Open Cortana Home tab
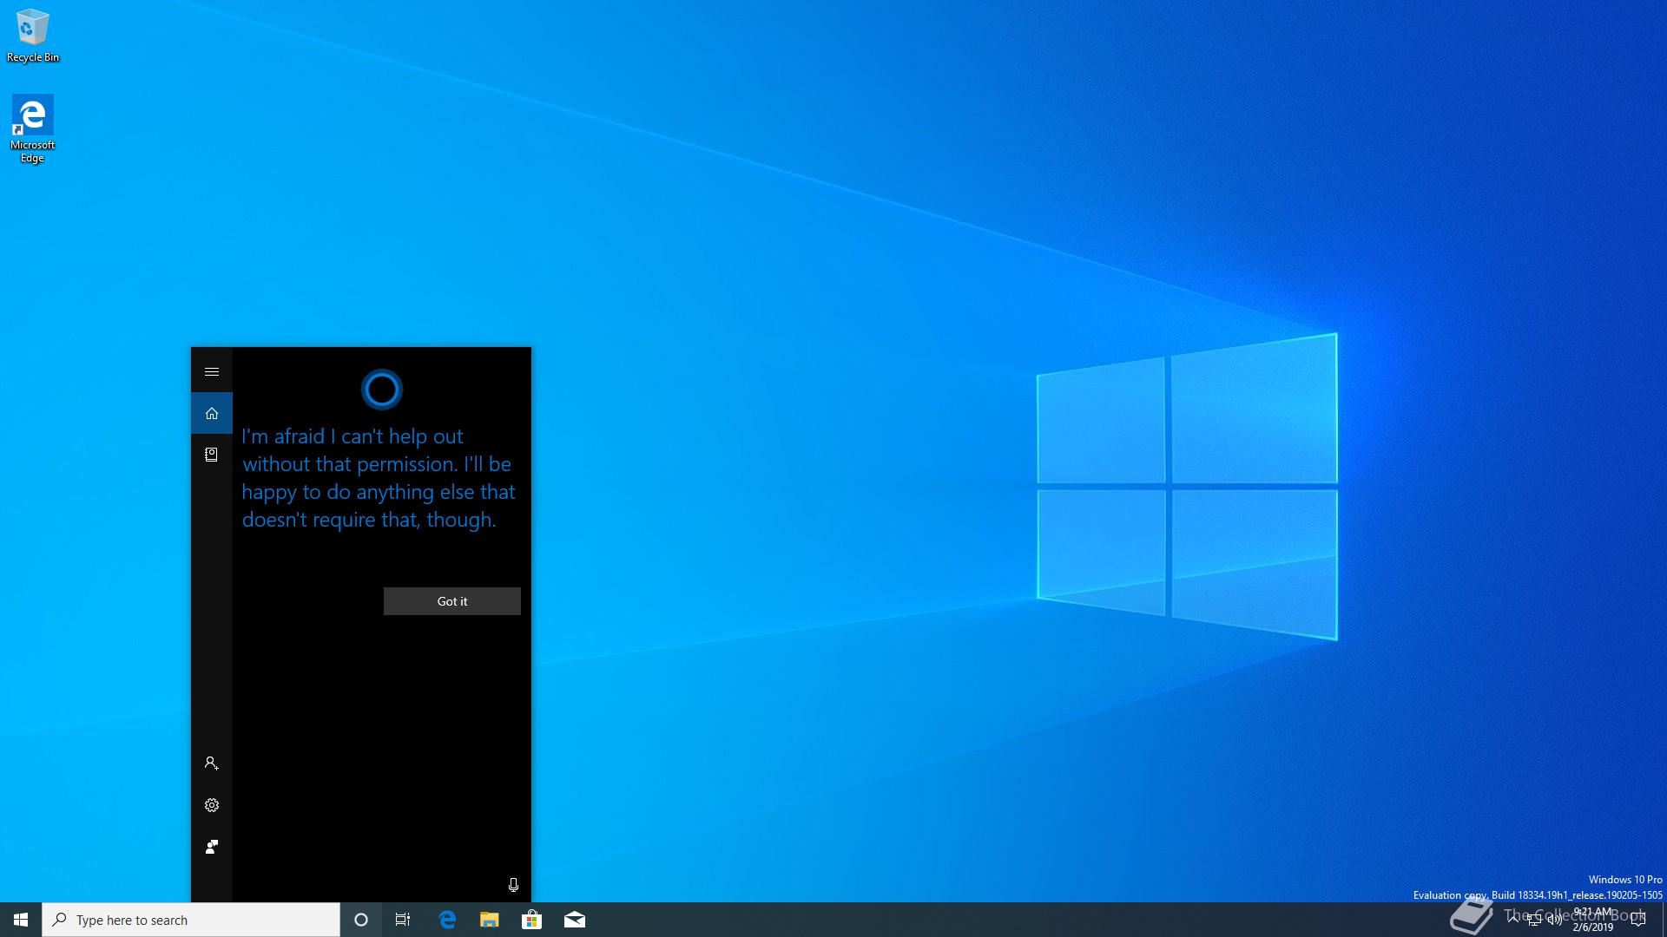The width and height of the screenshot is (1667, 937). [211, 413]
